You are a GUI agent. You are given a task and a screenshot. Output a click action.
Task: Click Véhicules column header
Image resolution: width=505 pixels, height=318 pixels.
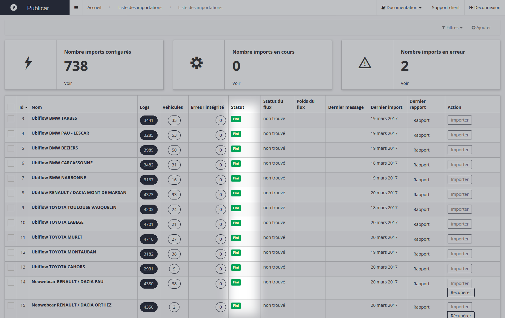pos(173,107)
